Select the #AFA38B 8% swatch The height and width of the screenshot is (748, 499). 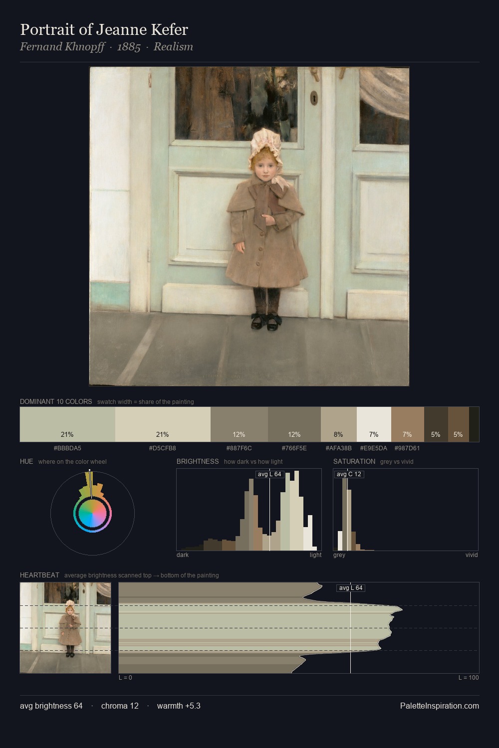339,424
